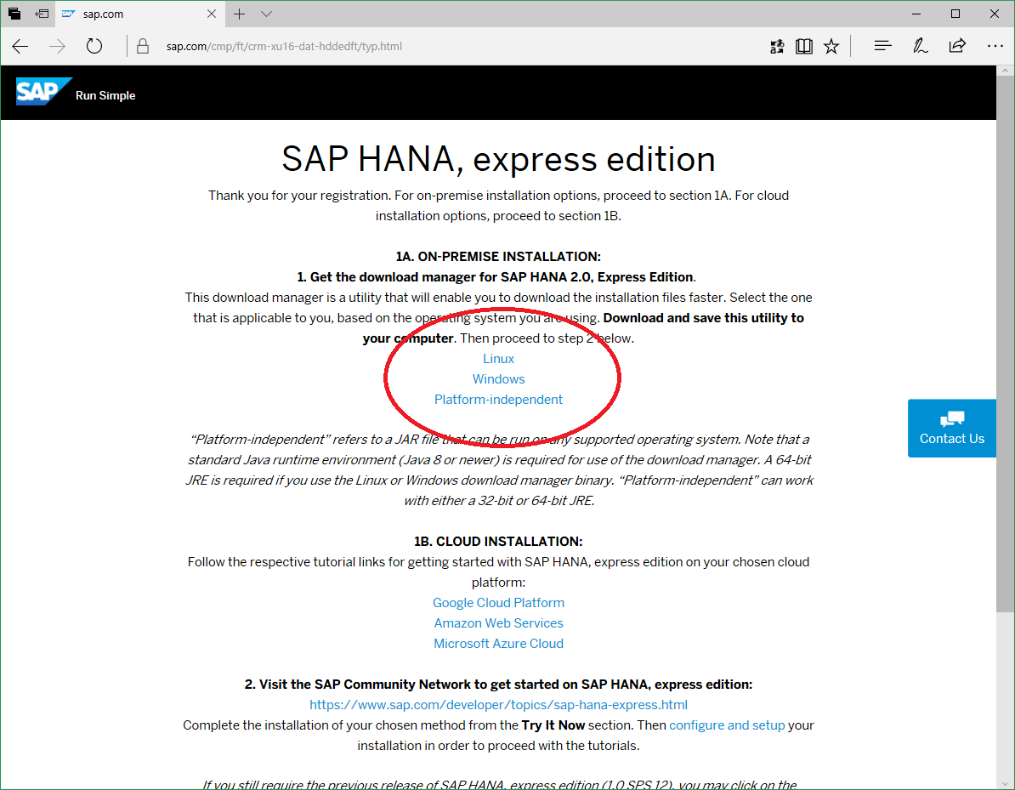Minimize the browser window

916,14
